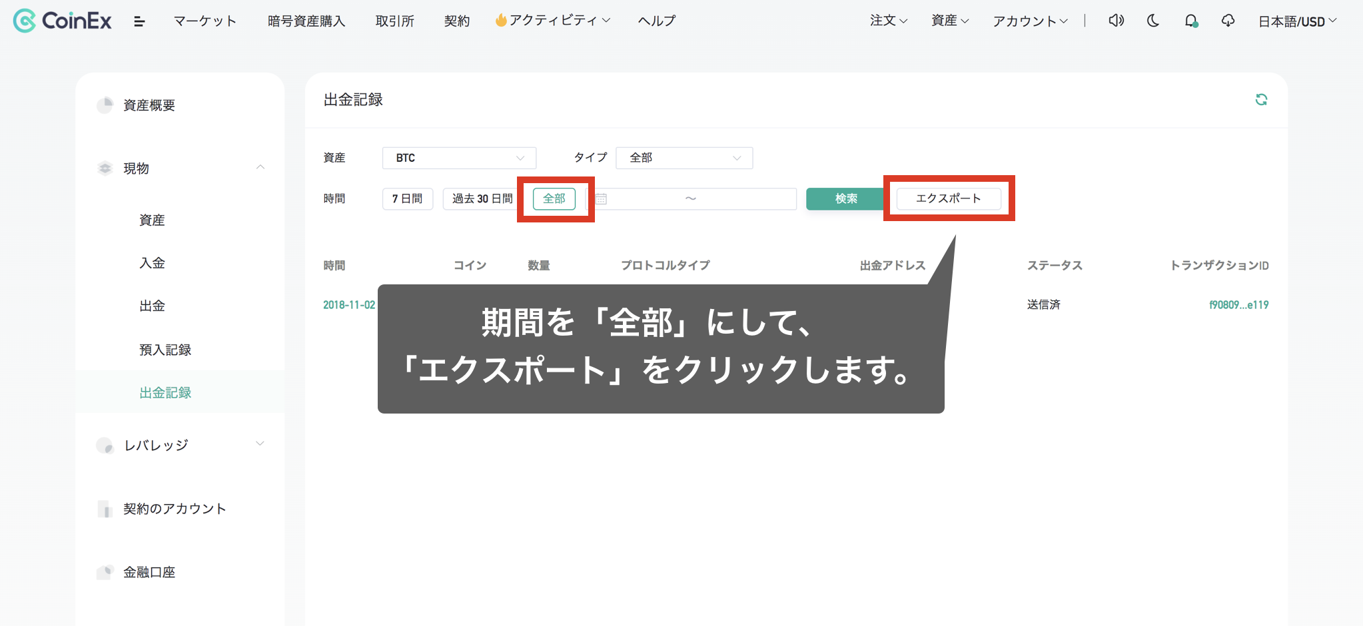Image resolution: width=1363 pixels, height=626 pixels.
Task: Open transaction ID link f90809...e119
Action: pos(1238,304)
